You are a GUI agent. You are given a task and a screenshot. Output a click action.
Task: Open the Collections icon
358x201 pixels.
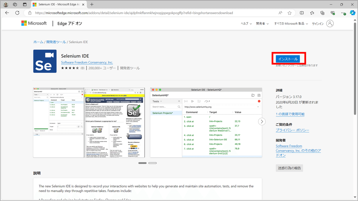322,13
